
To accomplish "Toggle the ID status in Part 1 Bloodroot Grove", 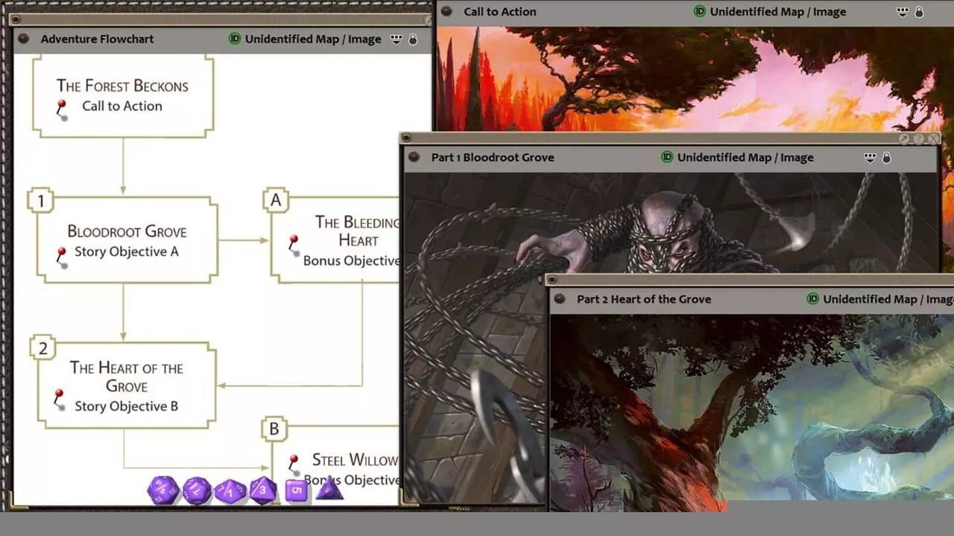I will pyautogui.click(x=667, y=157).
